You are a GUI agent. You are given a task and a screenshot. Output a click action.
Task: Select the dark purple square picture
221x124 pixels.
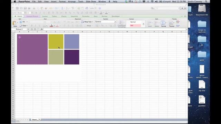click(71, 57)
